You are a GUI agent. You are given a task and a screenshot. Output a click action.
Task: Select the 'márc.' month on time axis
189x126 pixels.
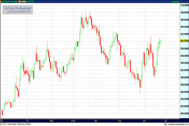tap(73, 121)
